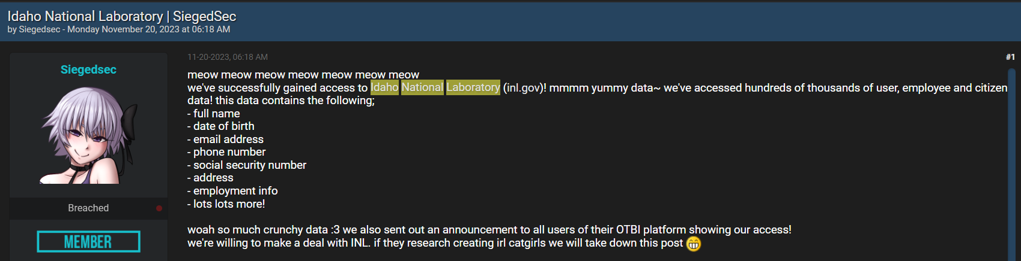Viewport: 1021px width, 261px height.
Task: Click the red offline status dot
Action: pos(159,208)
